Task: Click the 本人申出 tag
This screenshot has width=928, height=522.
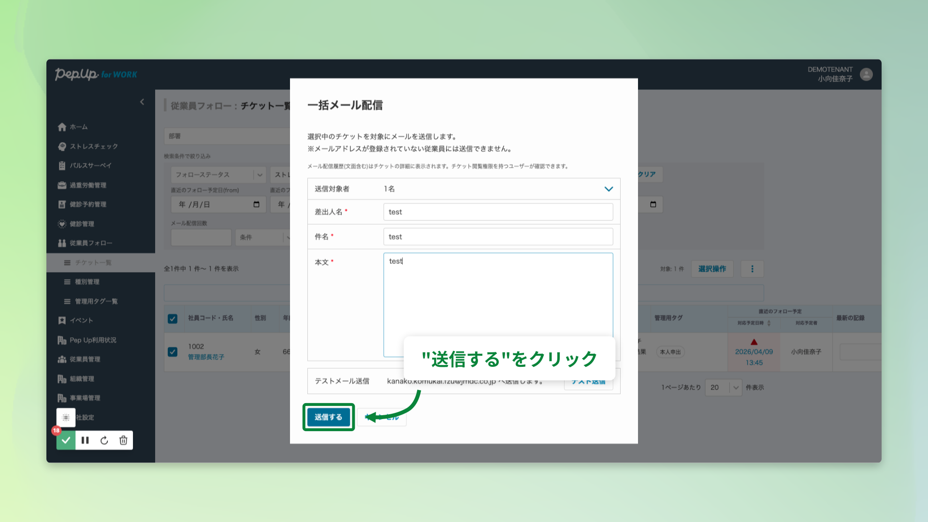Action: (x=670, y=352)
